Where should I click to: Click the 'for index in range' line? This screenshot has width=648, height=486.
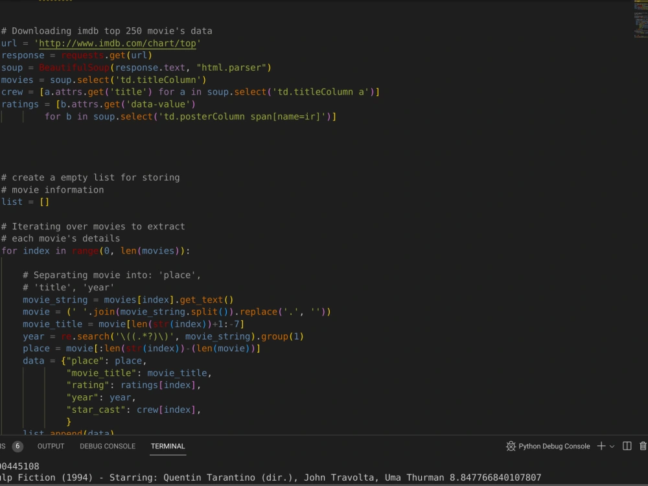pos(95,251)
